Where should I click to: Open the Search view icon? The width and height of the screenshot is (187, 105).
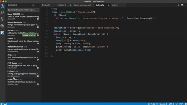(x=2, y=13)
